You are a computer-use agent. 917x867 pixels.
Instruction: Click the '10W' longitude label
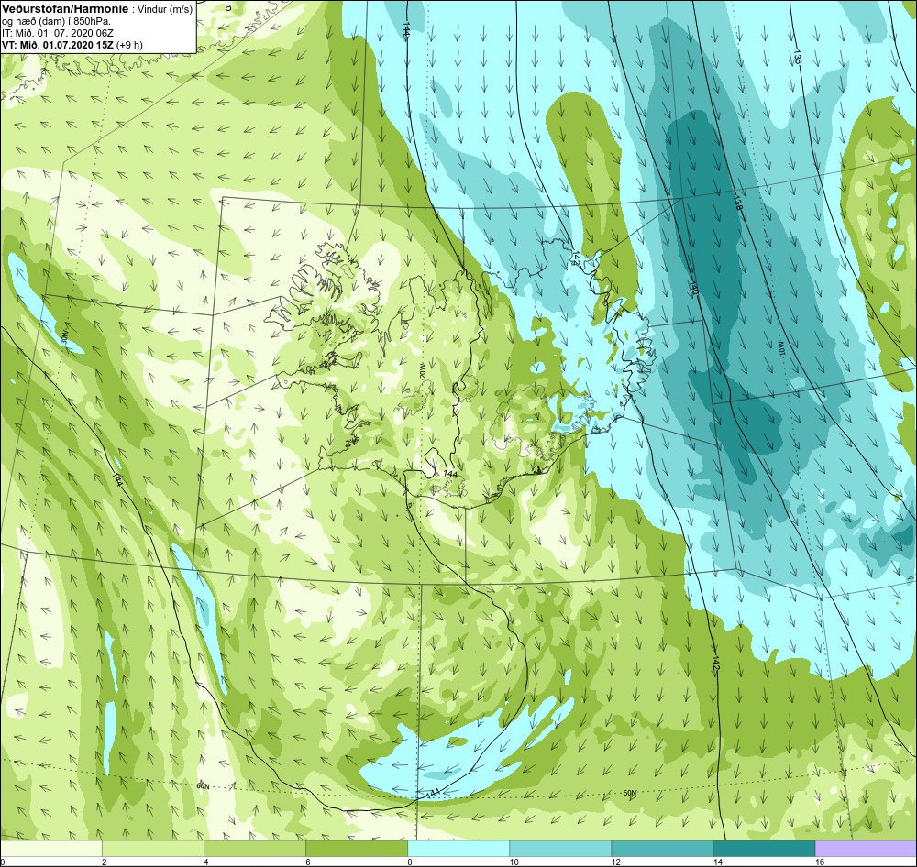[781, 348]
